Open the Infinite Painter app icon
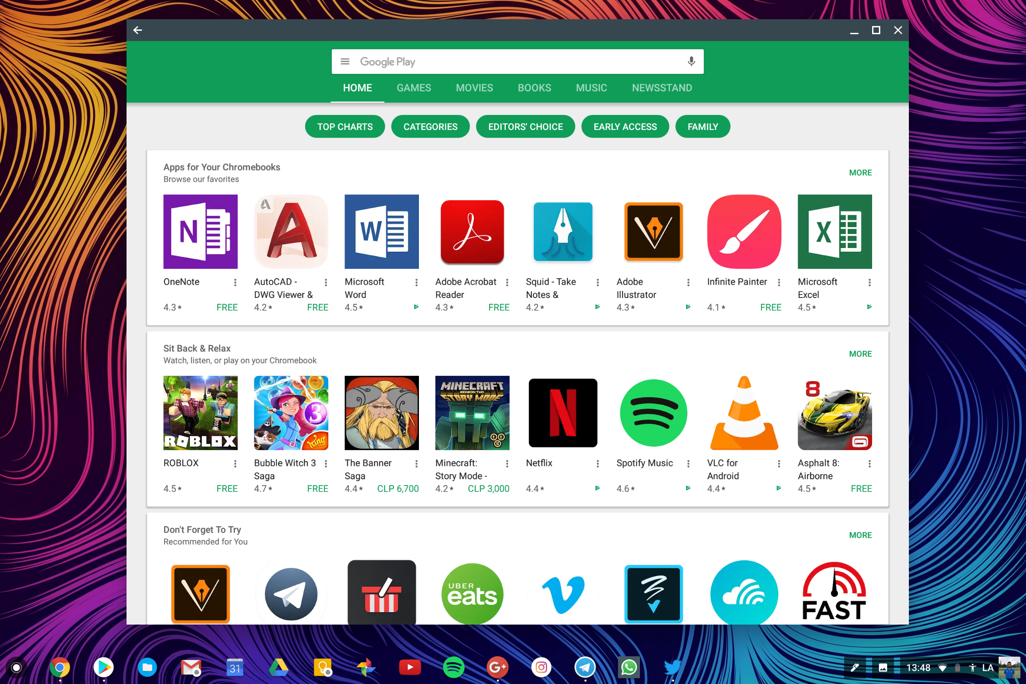1026x684 pixels. coord(744,232)
